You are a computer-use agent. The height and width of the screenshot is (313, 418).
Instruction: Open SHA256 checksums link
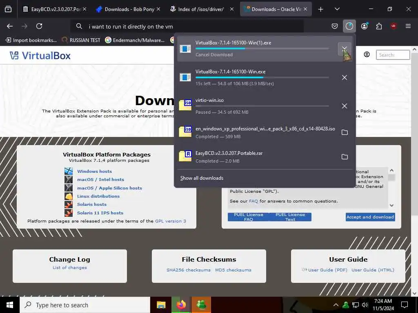click(x=189, y=270)
